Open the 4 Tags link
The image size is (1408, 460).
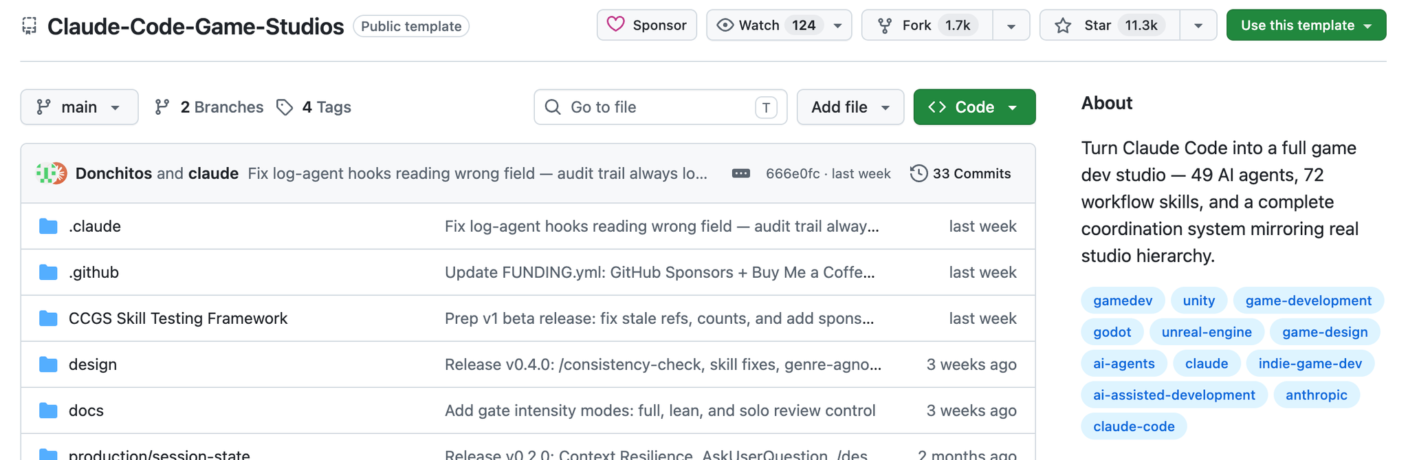pos(314,107)
